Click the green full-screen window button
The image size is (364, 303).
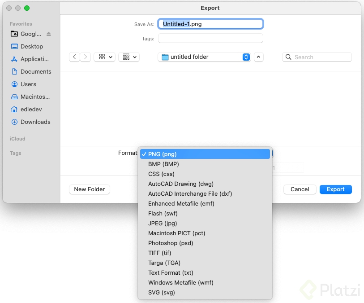point(27,8)
